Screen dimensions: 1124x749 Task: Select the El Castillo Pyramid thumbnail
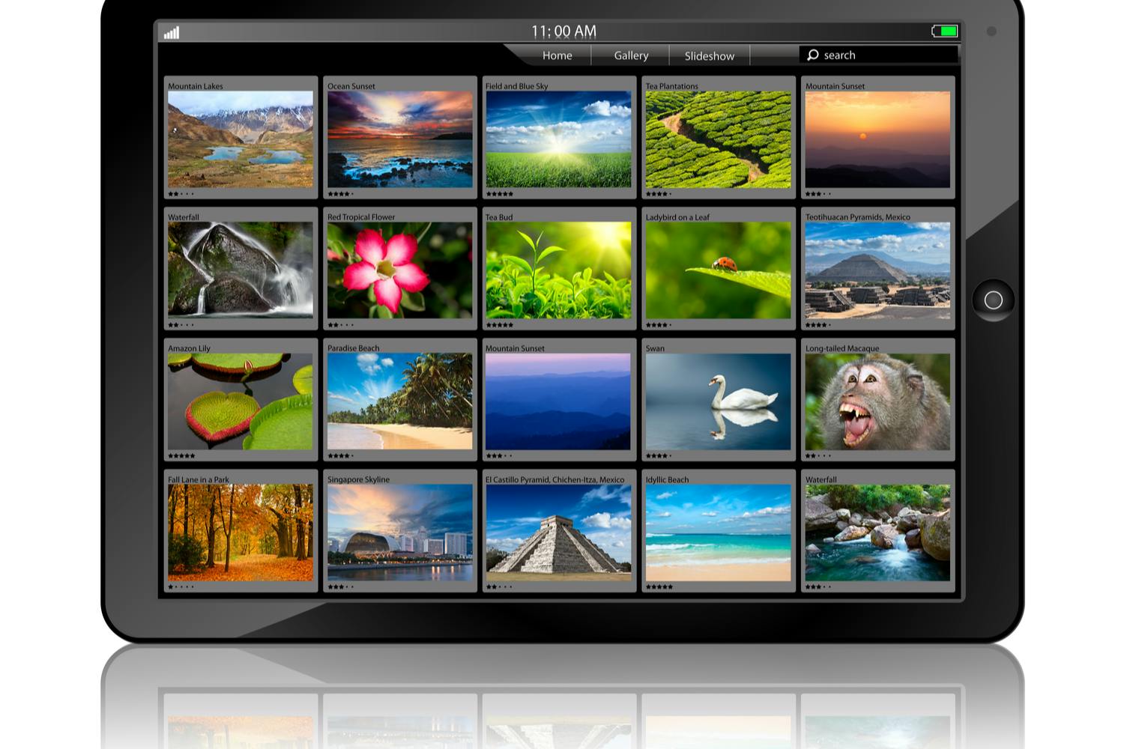pos(558,532)
